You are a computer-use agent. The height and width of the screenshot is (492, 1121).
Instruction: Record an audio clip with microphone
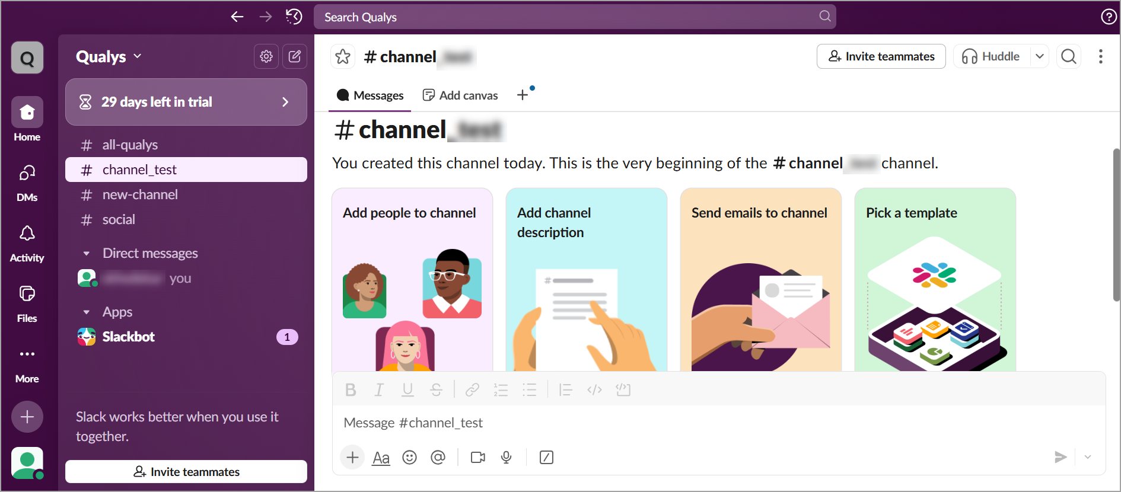506,457
